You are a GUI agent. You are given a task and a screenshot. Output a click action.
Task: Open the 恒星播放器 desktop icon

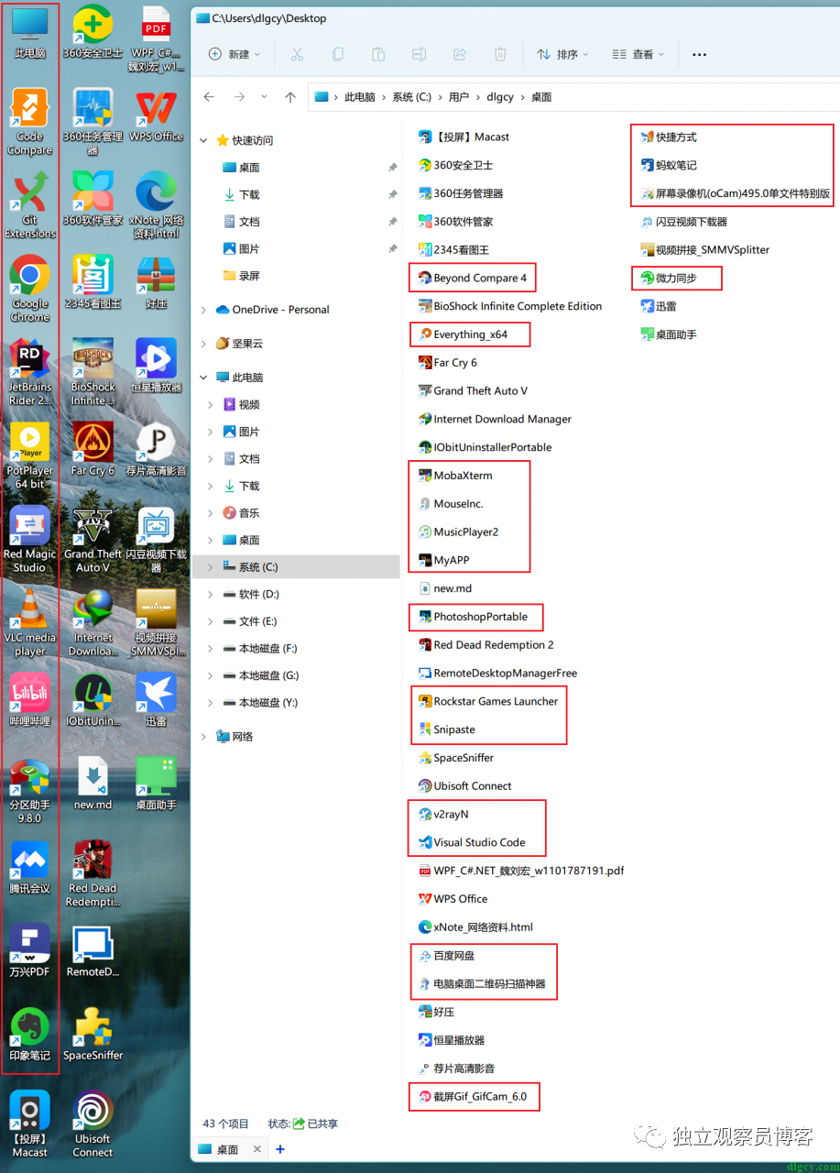point(156,366)
